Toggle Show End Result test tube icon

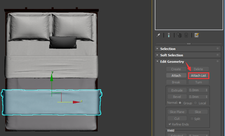pos(168,35)
